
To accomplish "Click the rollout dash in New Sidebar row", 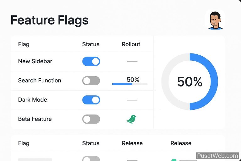I will click(132, 61).
